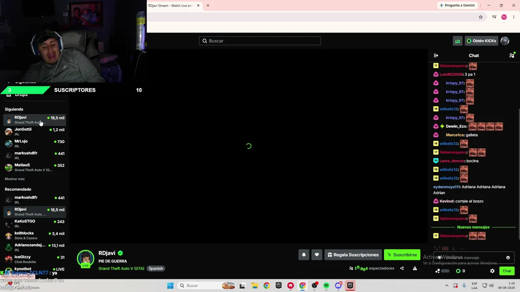The width and height of the screenshot is (520, 292).
Task: Open chat settings gear
Action: click(x=492, y=271)
